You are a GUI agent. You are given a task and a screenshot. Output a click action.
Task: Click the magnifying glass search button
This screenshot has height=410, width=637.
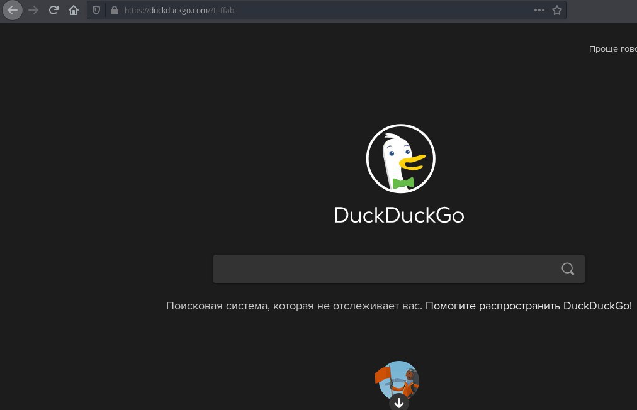pos(568,269)
